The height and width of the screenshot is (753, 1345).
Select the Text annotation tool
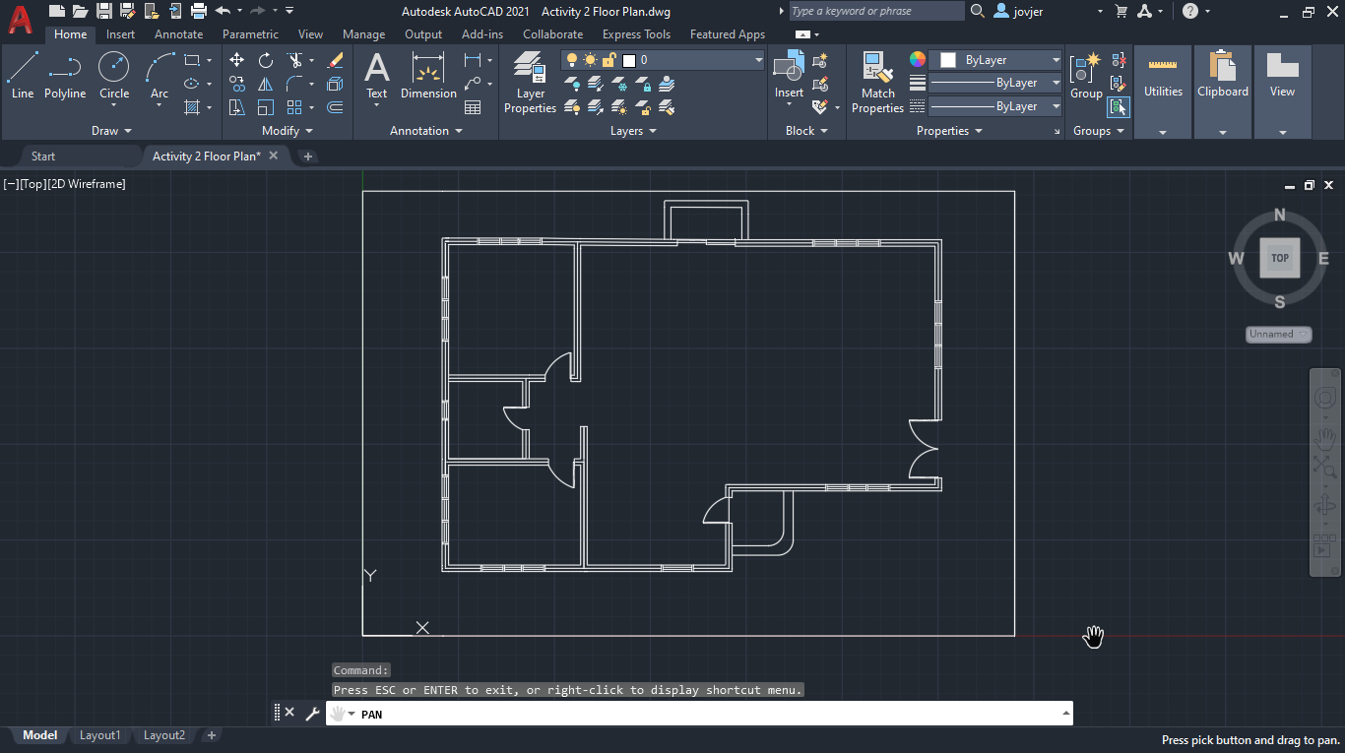coord(377,77)
